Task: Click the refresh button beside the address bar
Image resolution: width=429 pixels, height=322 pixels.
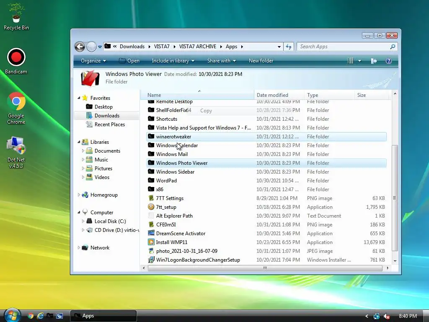Action: point(289,47)
